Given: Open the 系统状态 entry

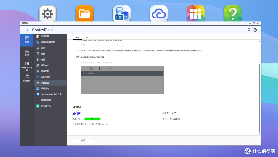Looking at the screenshot, I should click(50, 89).
